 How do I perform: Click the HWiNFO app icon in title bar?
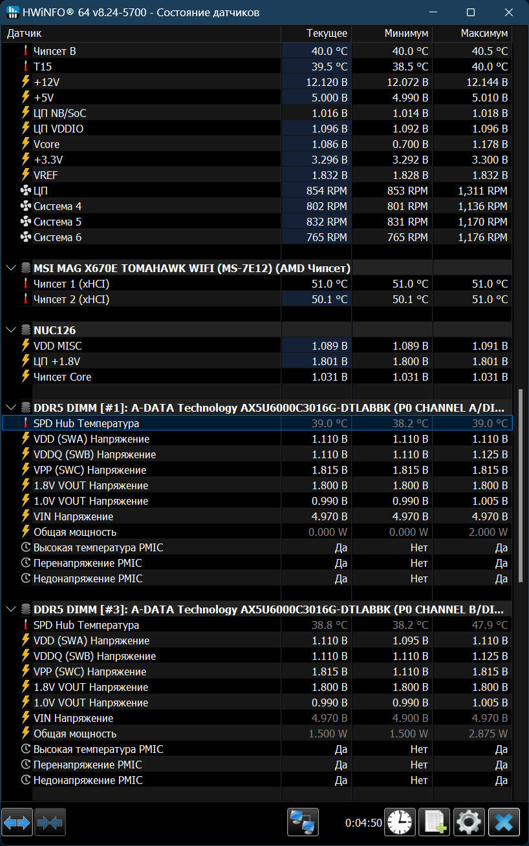pos(13,12)
